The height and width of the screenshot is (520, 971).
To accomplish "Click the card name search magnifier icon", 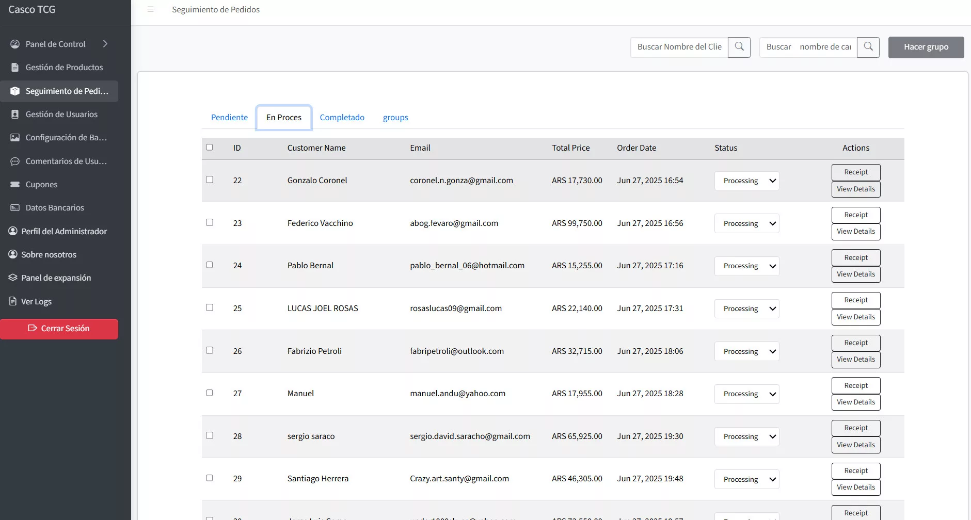I will [x=868, y=47].
